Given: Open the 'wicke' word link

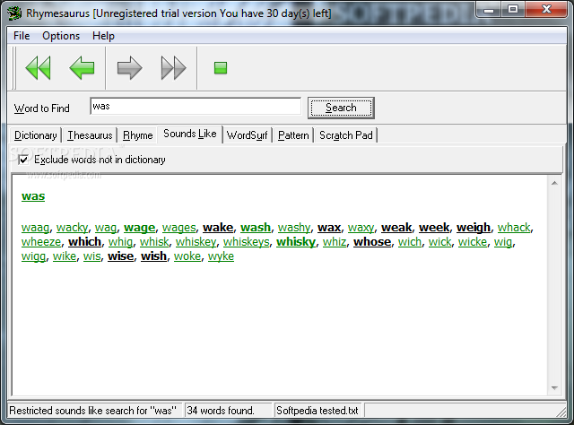Looking at the screenshot, I should pyautogui.click(x=473, y=242).
